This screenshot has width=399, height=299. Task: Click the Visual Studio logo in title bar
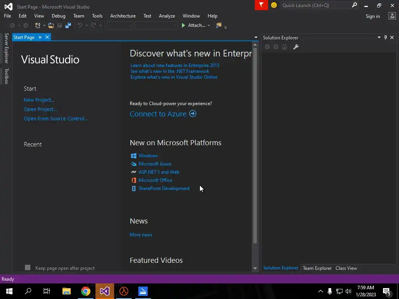(9, 7)
